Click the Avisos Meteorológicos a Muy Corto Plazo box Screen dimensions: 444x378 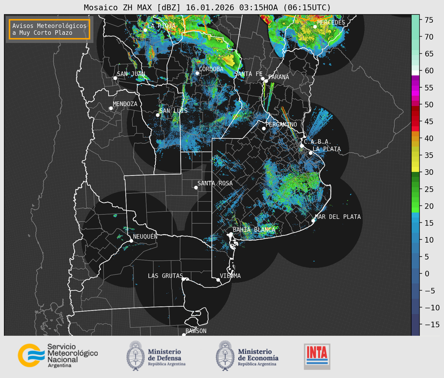coord(49,29)
